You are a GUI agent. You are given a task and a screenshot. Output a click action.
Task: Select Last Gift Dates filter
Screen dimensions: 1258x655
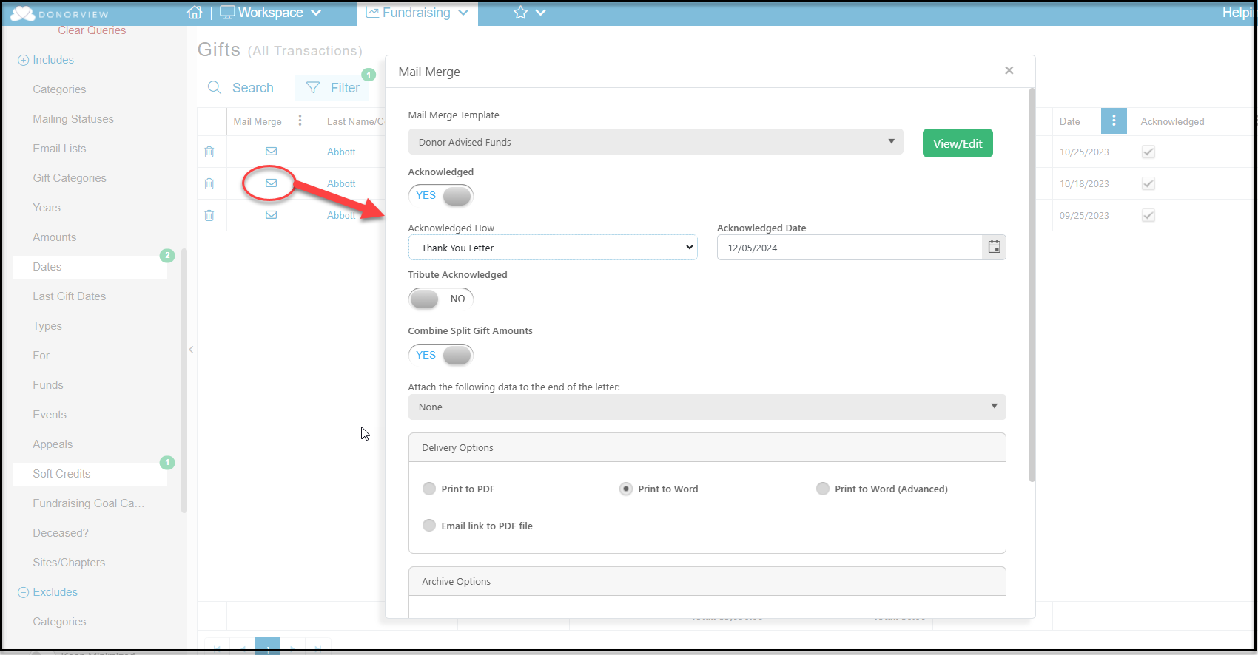[x=70, y=296]
